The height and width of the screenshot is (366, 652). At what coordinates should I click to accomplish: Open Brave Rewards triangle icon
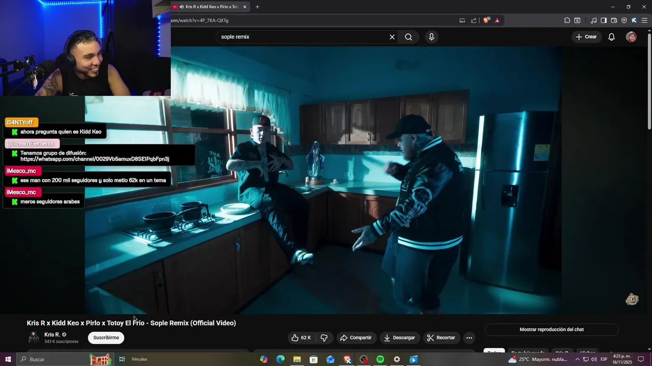(x=497, y=20)
